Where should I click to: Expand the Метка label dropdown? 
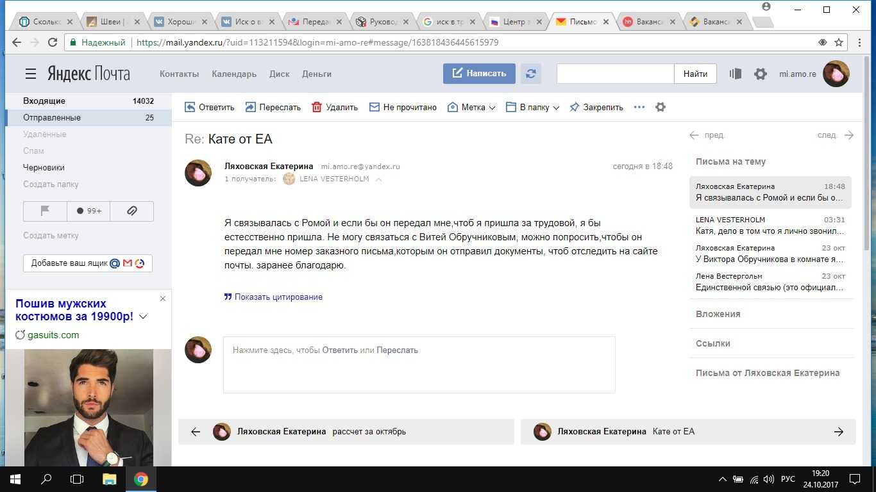(472, 108)
